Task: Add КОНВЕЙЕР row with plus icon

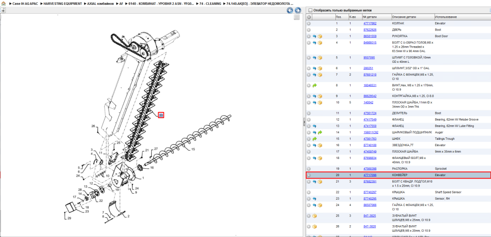Action: point(309,175)
